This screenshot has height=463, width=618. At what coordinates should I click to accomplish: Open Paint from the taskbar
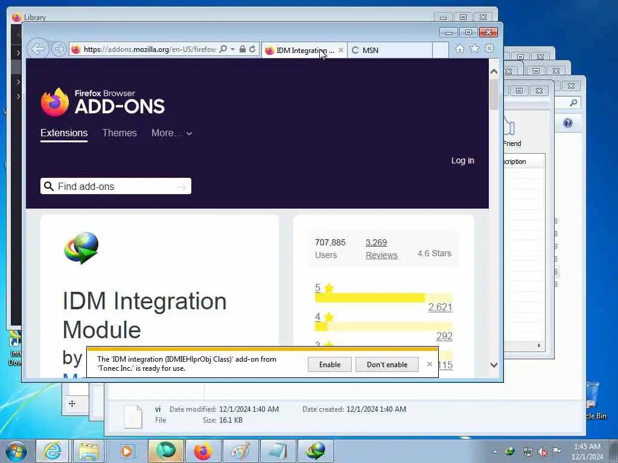pyautogui.click(x=240, y=451)
